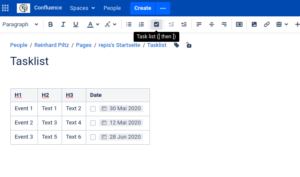Open the table options dropdown arrow
The height and width of the screenshot is (177, 300).
[x=286, y=25]
